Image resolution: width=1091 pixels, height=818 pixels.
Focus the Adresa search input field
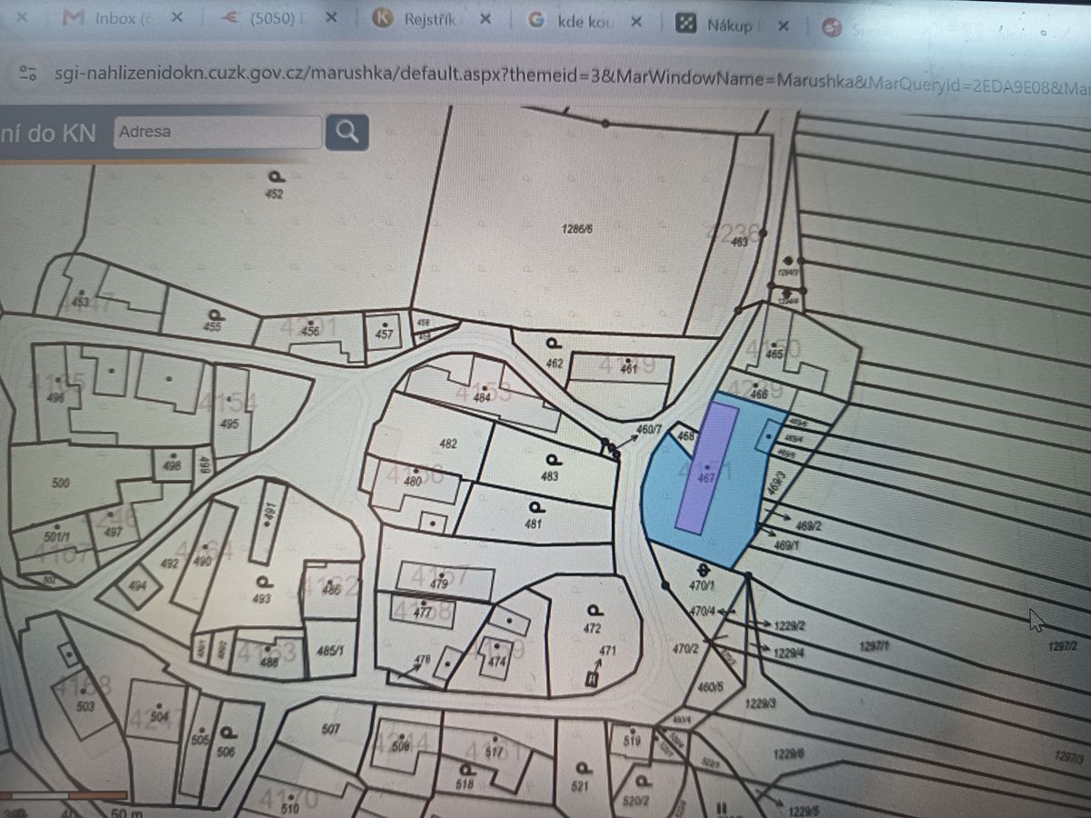pos(217,132)
